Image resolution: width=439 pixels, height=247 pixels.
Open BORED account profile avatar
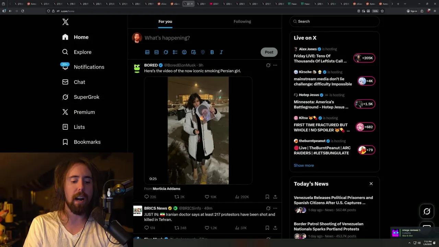137,68
